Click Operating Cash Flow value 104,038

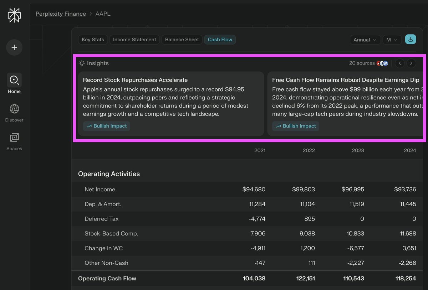[254, 279]
